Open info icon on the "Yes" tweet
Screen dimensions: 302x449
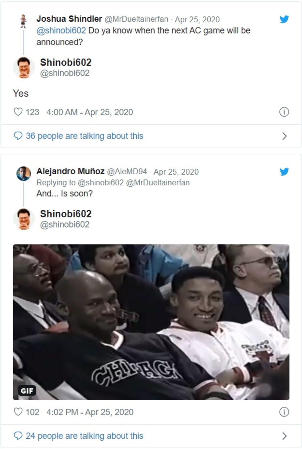[x=284, y=112]
